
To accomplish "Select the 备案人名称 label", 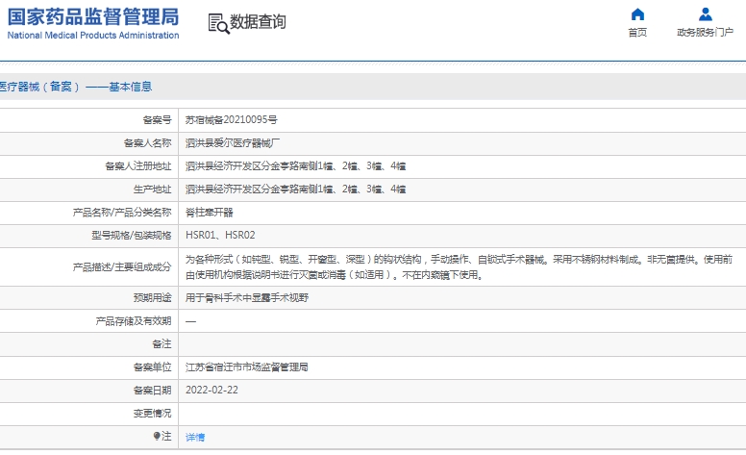I will pos(147,142).
